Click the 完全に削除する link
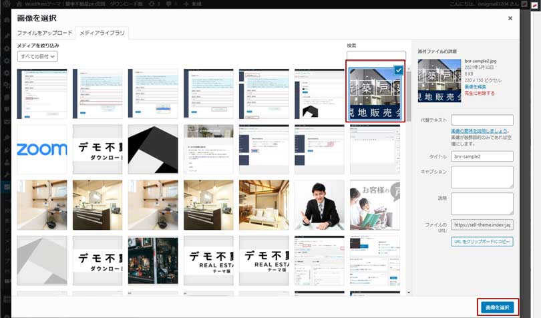541x318 pixels. coord(479,93)
